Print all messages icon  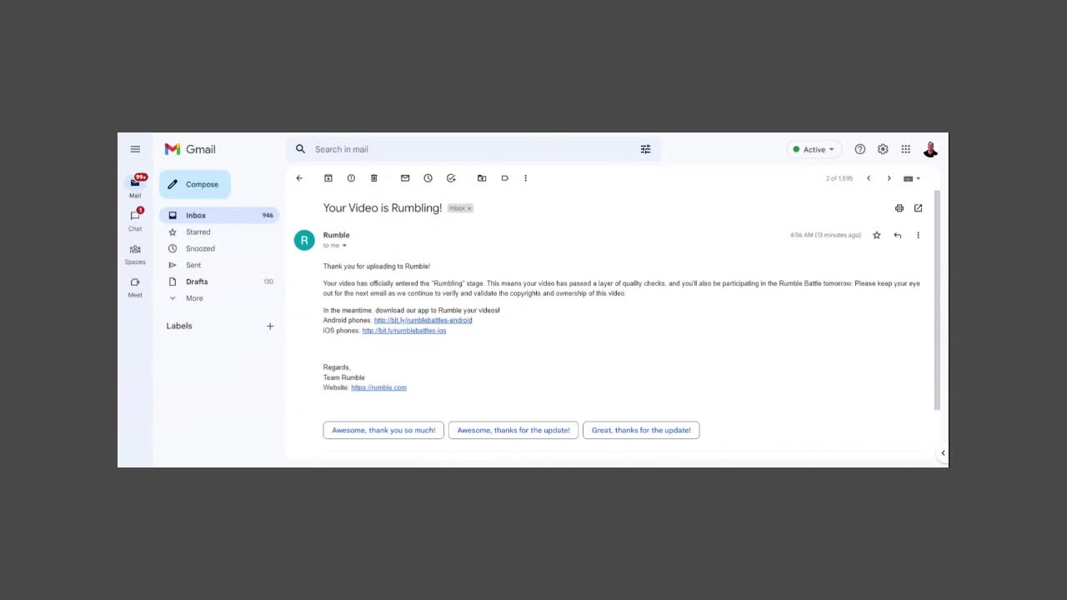point(899,208)
